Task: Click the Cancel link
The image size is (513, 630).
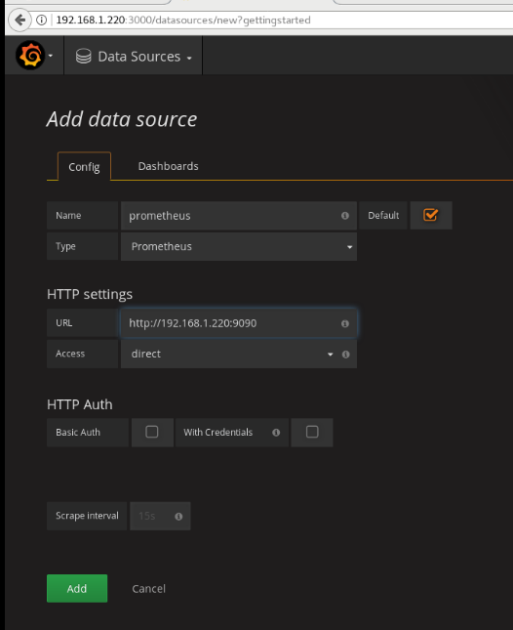Action: tap(149, 589)
